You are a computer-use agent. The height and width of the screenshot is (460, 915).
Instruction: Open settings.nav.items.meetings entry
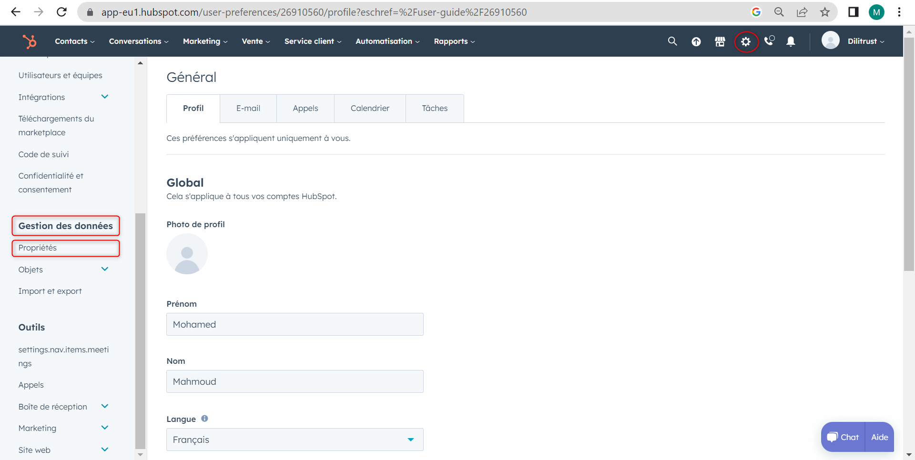click(63, 357)
